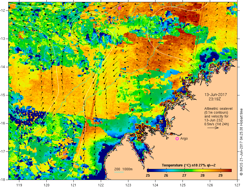The width and height of the screenshot is (243, 188).
Task: Click the longitude axis label '121'
Action: [74, 185]
